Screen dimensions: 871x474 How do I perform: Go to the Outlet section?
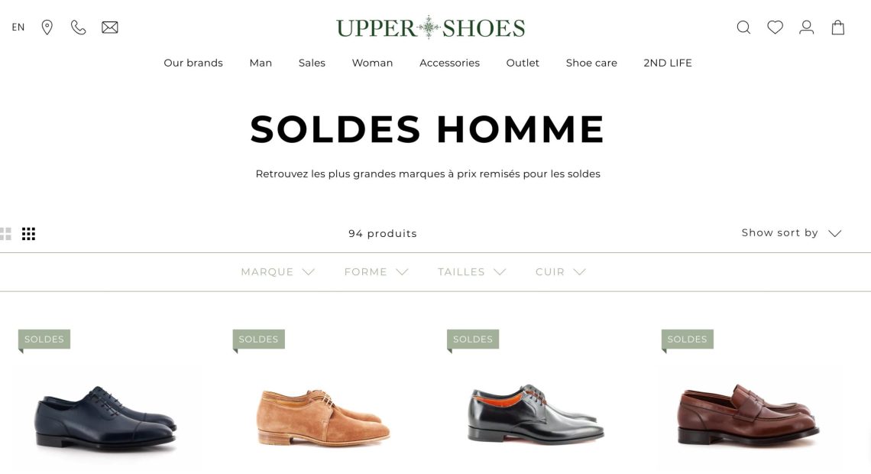[522, 63]
